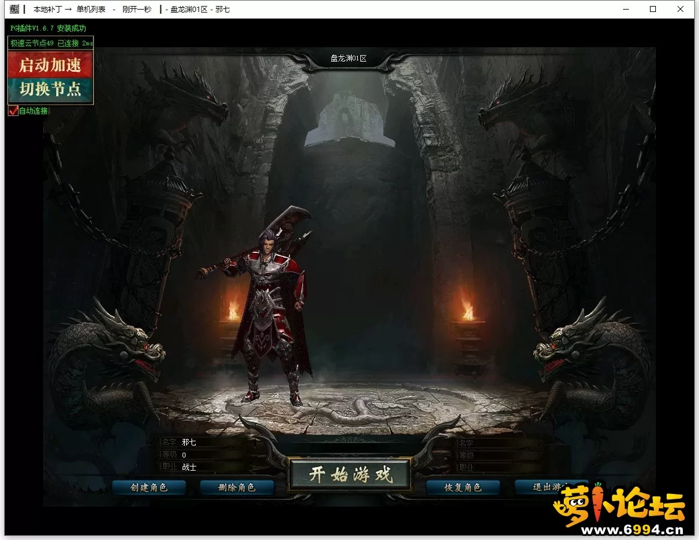Screen dimensions: 699x540
Task: Click the level value 0 of 邪七
Action: tap(184, 455)
